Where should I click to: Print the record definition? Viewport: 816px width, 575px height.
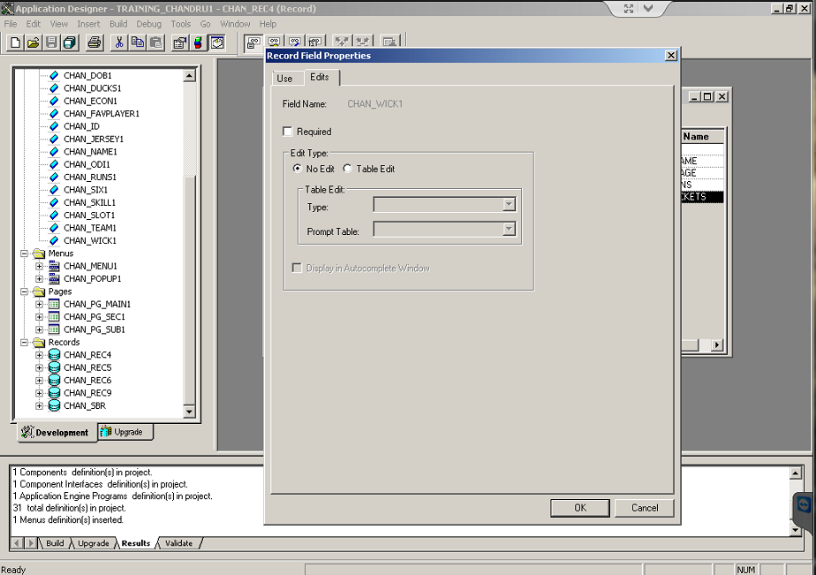coord(94,42)
